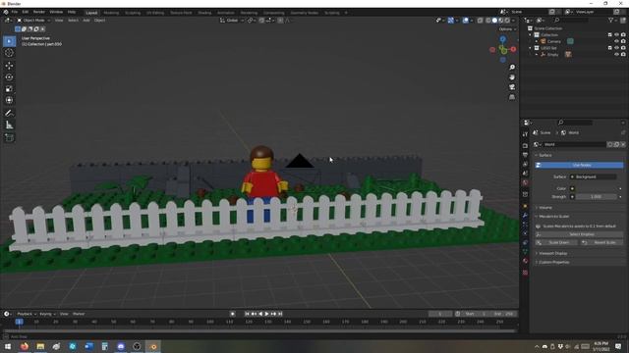Click the pan view hand icon
629x353 pixels.
[x=512, y=77]
